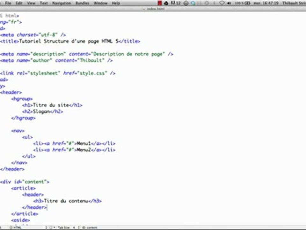Click the 'Slogan' h2 line
The image size is (306, 230).
[x=42, y=111]
